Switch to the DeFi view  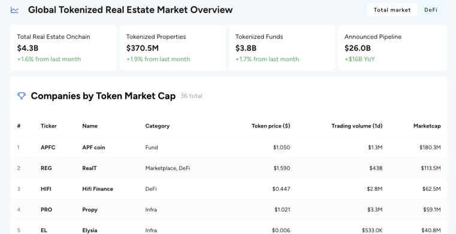[x=431, y=10]
